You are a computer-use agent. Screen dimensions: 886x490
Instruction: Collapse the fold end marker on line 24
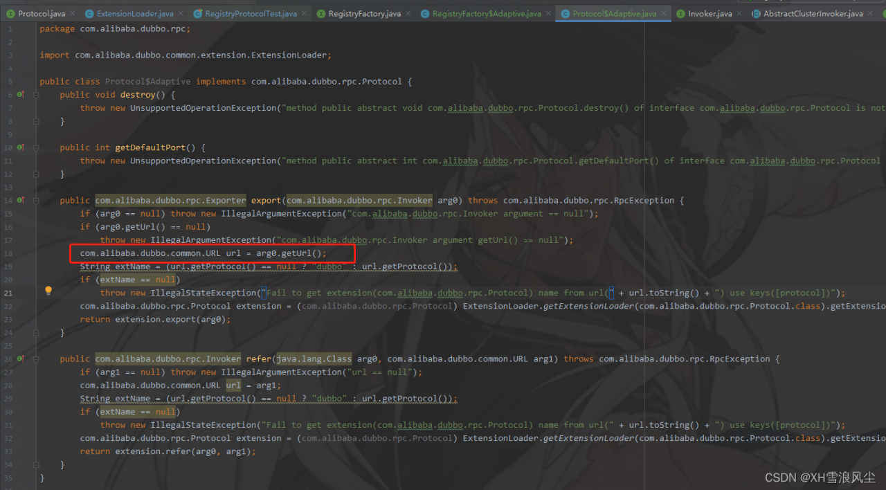[36, 332]
